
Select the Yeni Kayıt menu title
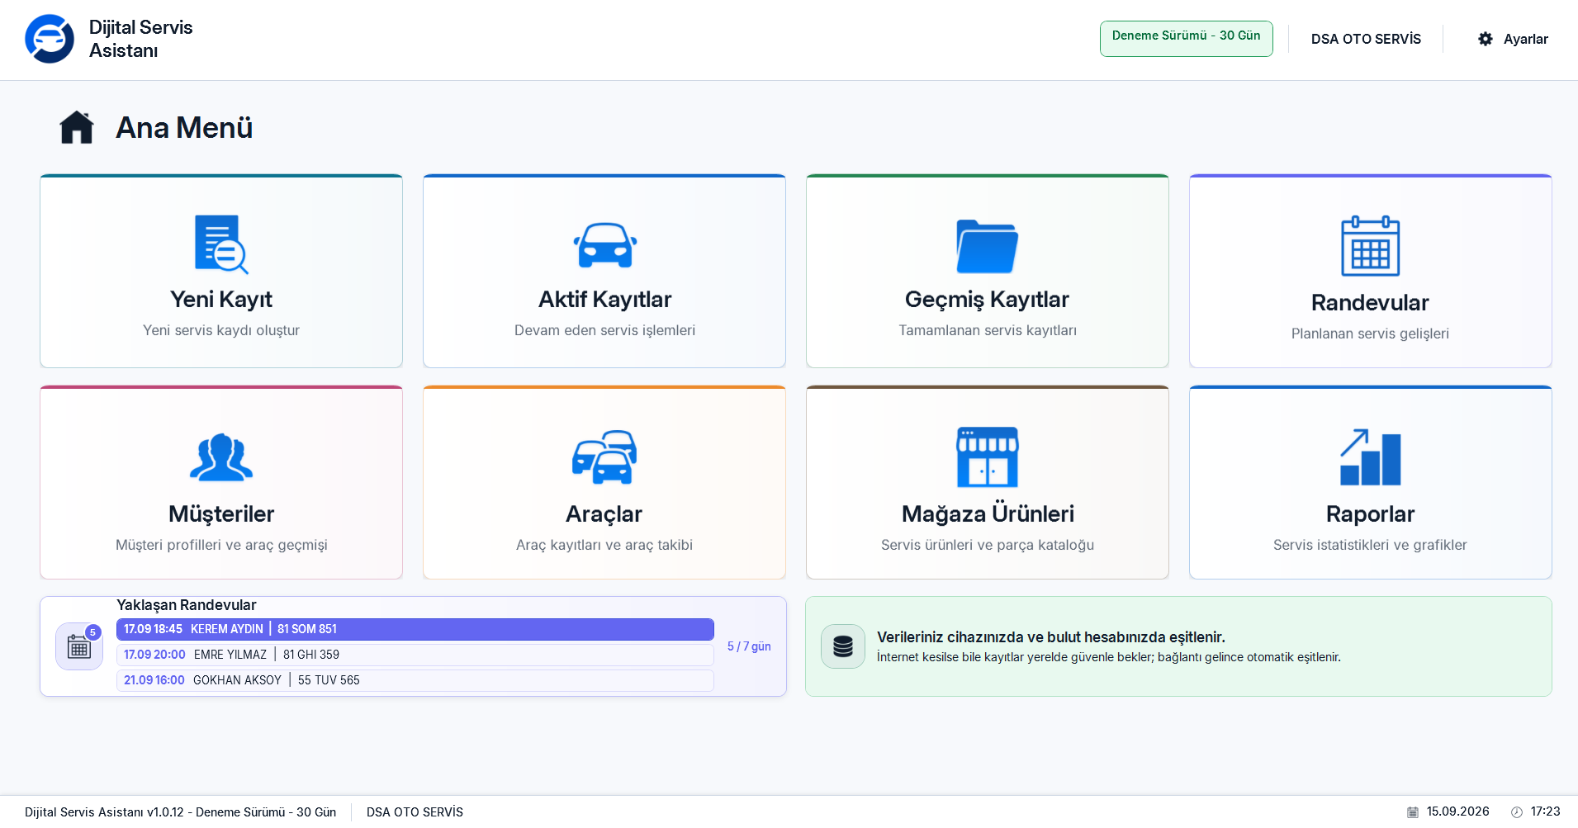tap(221, 299)
